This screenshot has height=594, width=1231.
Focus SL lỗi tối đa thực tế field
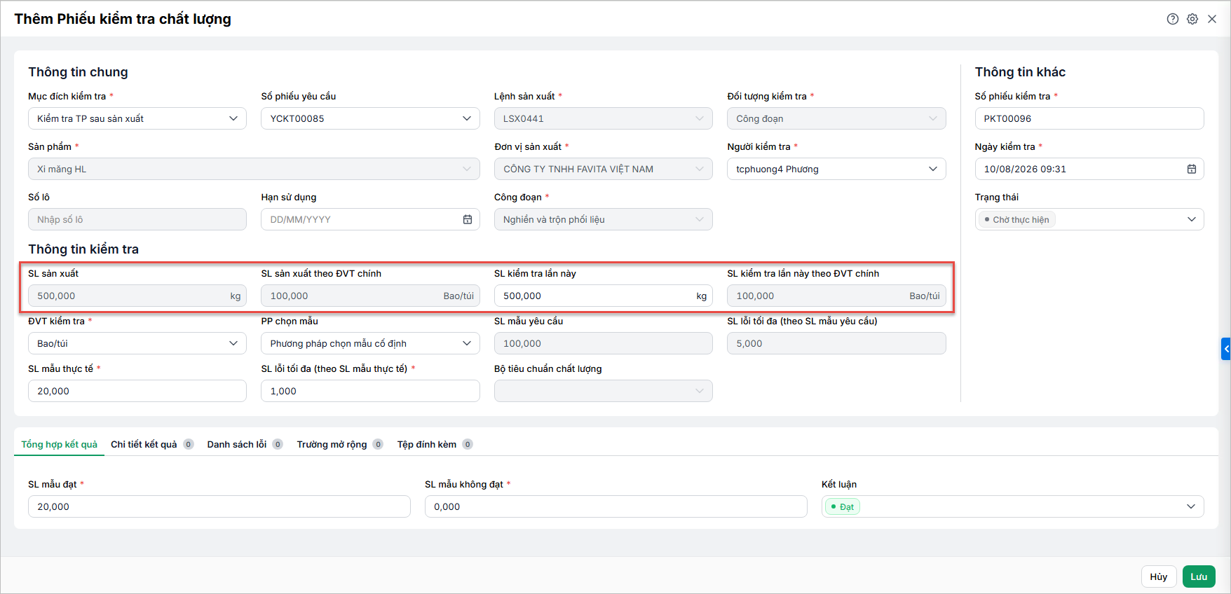[370, 391]
